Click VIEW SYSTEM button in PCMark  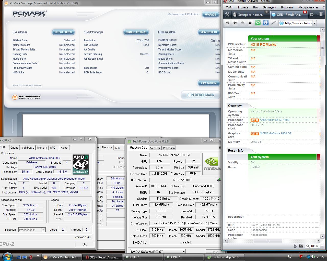(209, 83)
